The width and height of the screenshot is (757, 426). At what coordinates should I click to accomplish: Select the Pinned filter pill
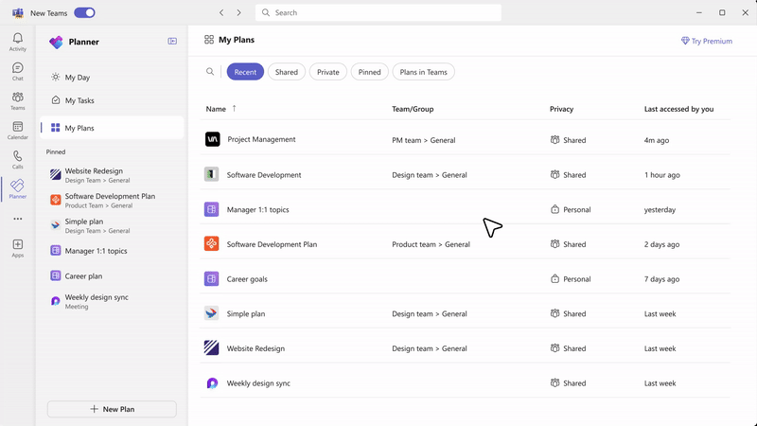point(370,72)
